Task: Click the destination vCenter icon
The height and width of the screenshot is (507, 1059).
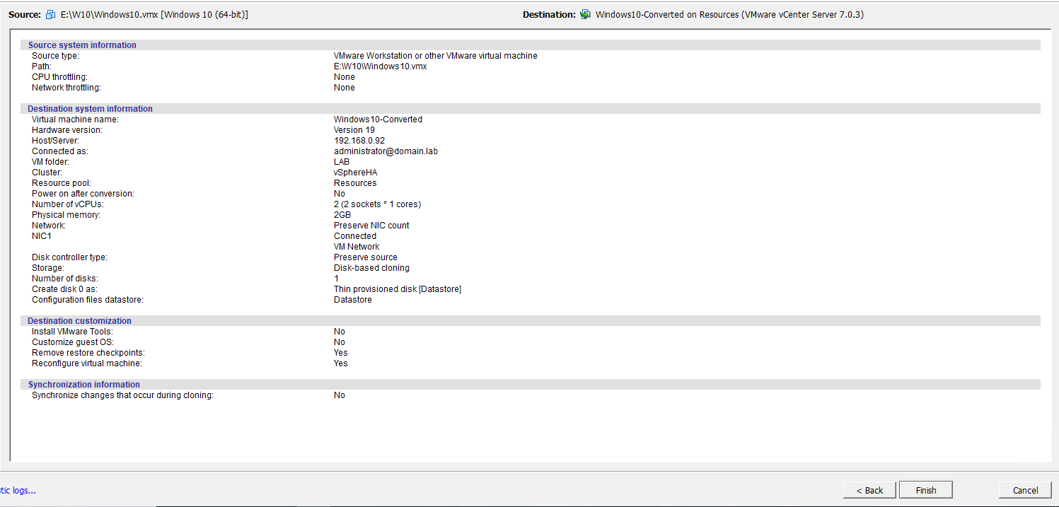Action: click(585, 14)
